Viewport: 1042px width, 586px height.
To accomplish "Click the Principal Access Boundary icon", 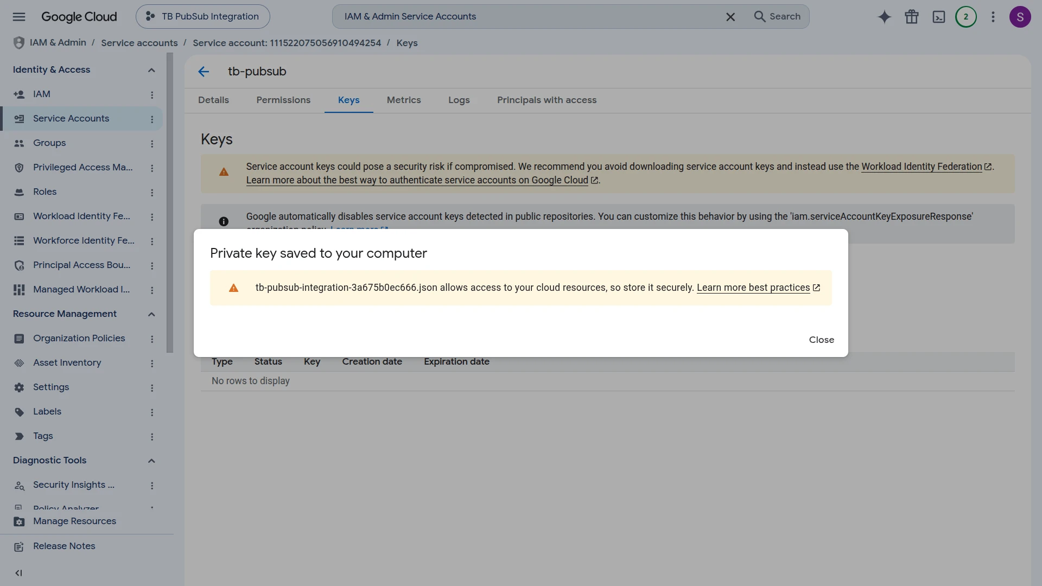I will click(19, 265).
